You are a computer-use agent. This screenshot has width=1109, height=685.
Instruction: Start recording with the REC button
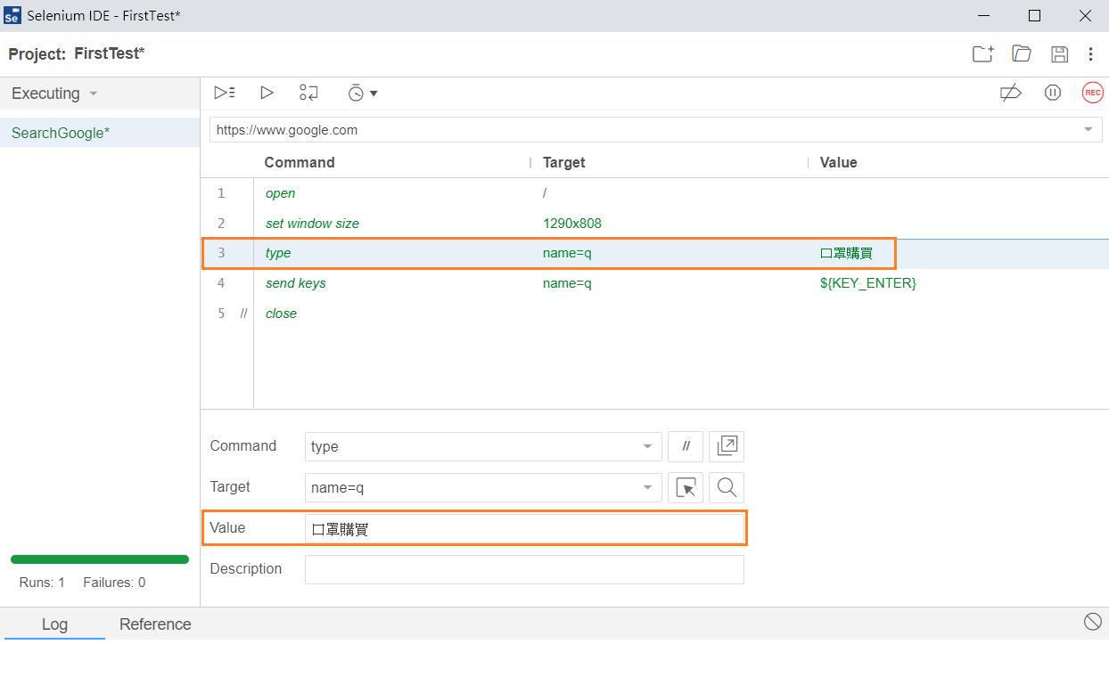(x=1092, y=93)
